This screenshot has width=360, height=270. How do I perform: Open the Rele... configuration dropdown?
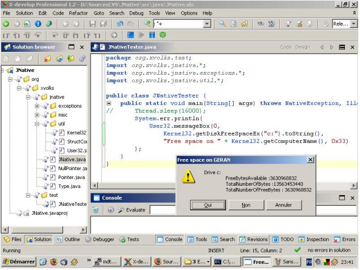pyautogui.click(x=354, y=23)
